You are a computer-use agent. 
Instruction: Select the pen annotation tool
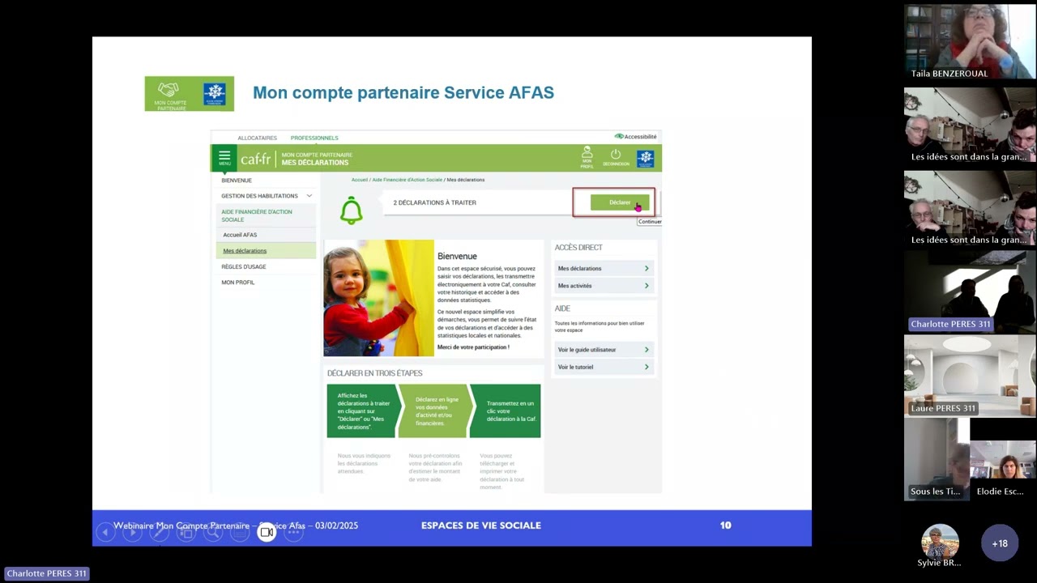pos(159,532)
